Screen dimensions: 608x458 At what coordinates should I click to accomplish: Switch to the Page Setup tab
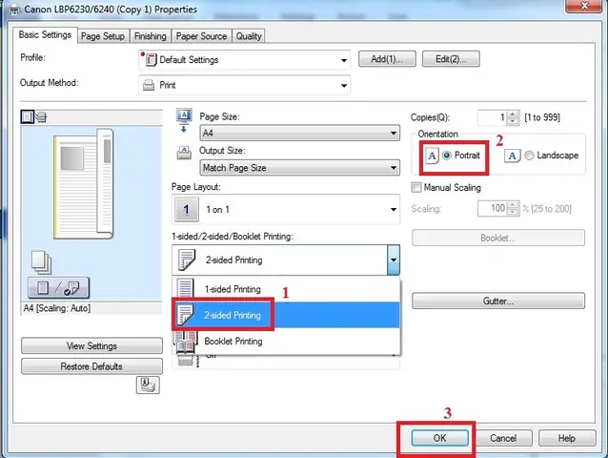[x=103, y=36]
